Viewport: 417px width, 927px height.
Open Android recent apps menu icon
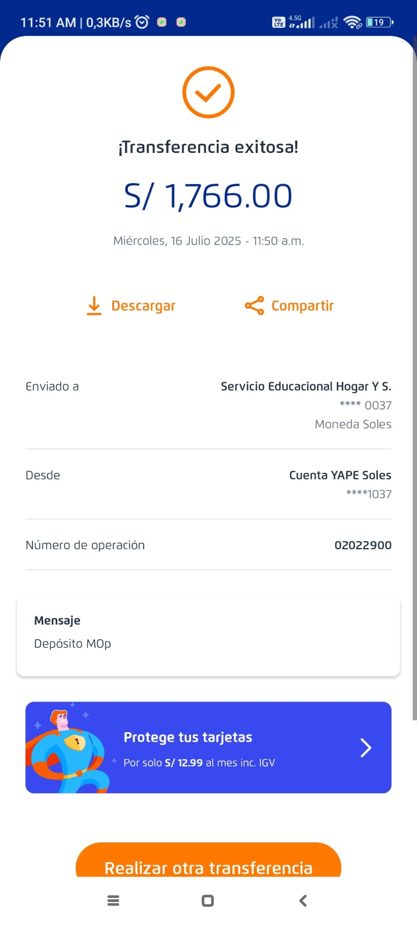114,900
